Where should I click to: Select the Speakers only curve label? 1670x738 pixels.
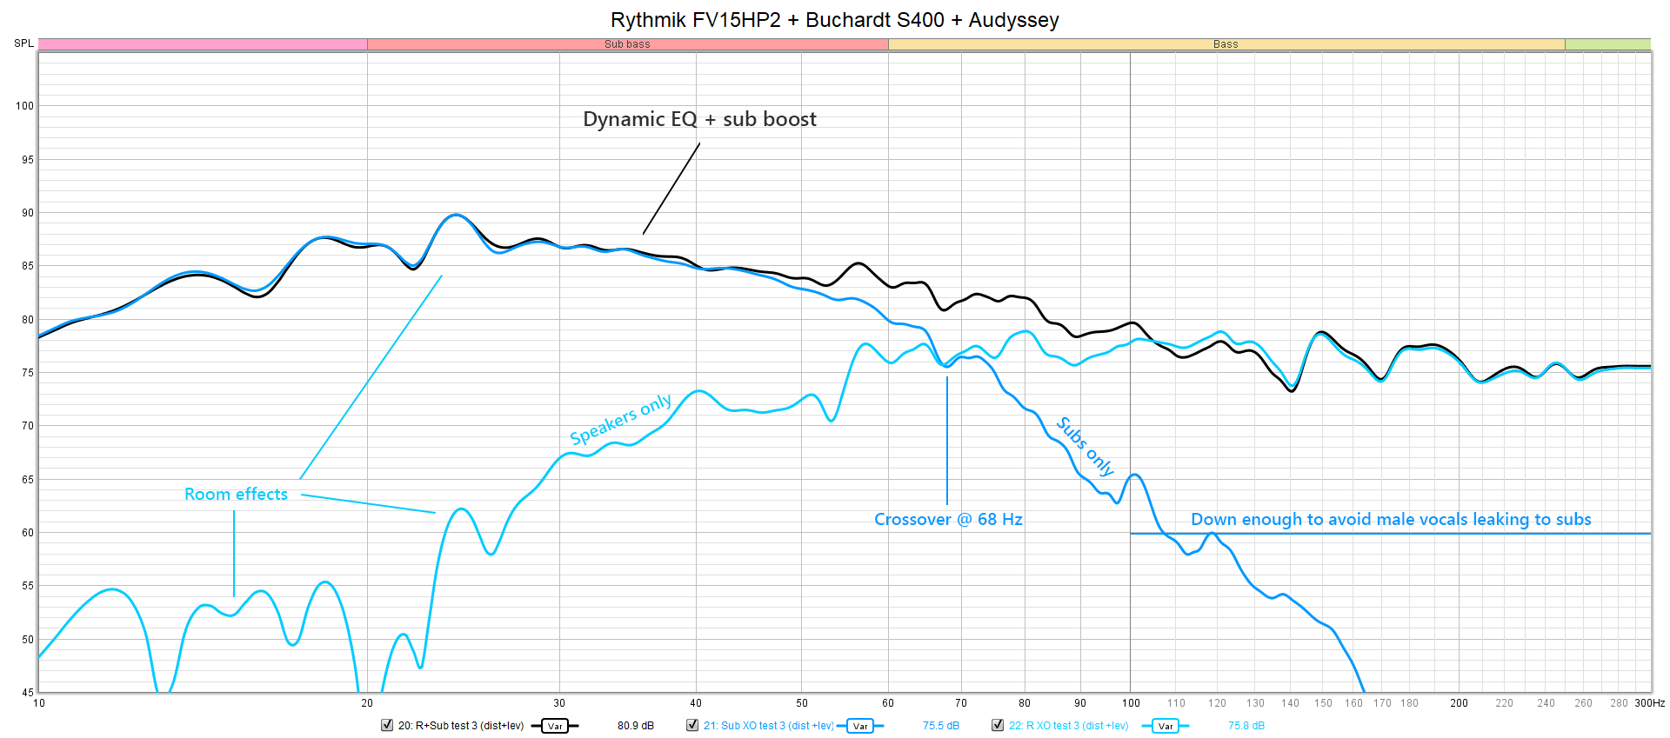(621, 419)
